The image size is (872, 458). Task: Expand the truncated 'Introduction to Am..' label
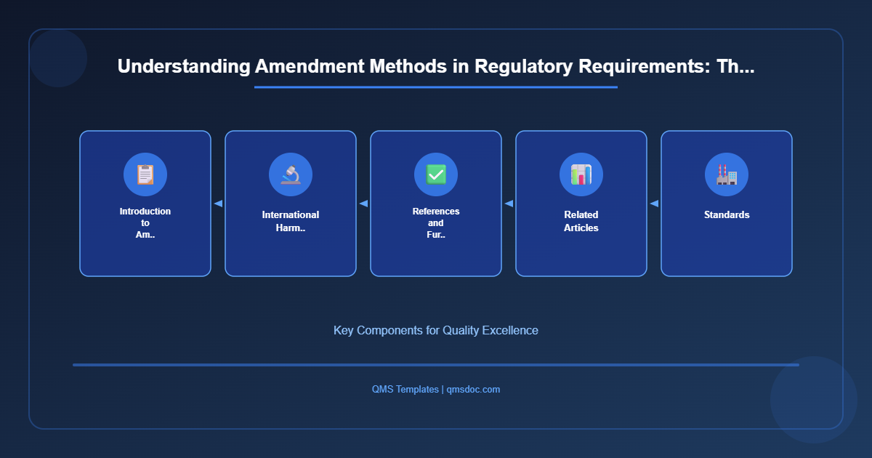145,223
